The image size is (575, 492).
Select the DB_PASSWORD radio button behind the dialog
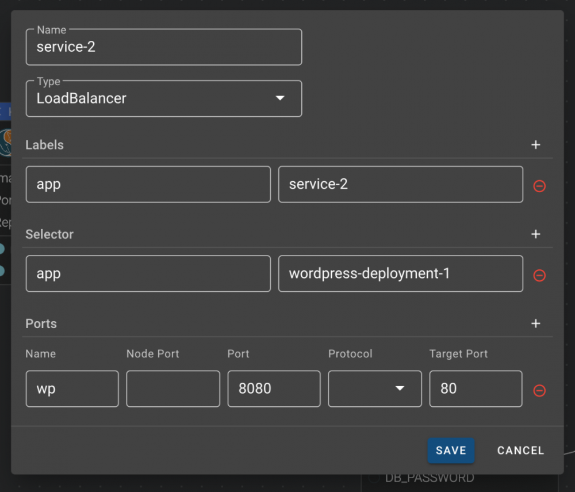tap(374, 478)
